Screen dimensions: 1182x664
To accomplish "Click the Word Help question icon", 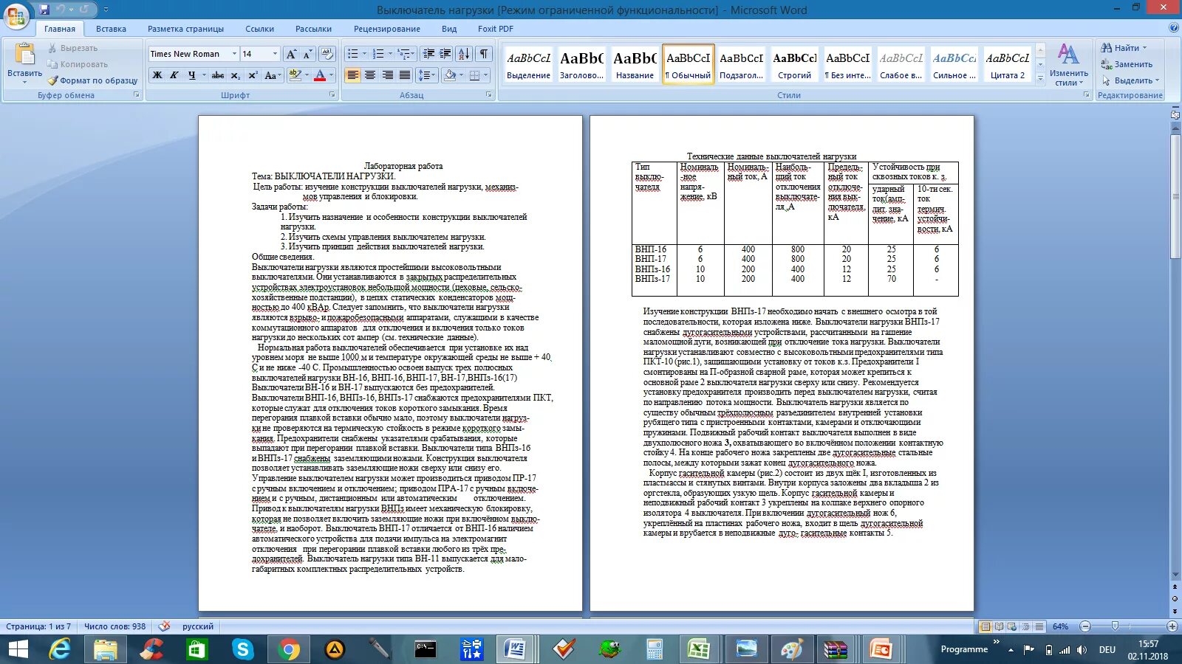I will (x=1174, y=28).
